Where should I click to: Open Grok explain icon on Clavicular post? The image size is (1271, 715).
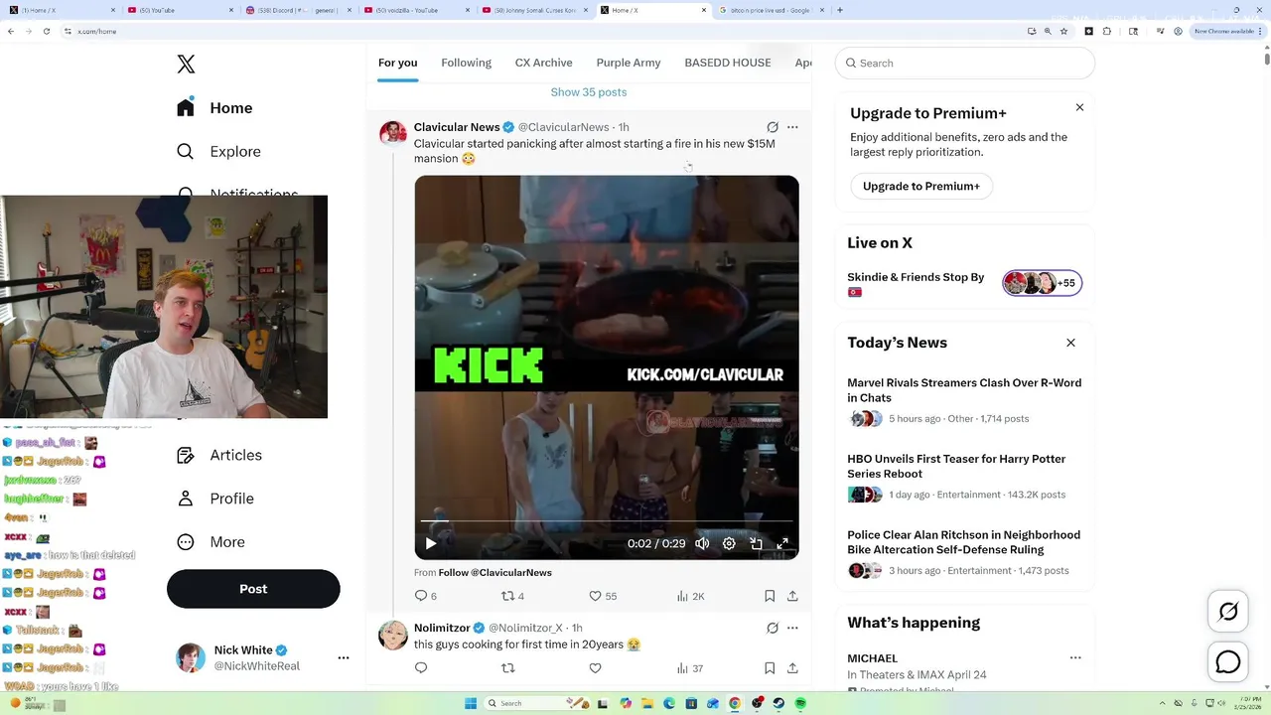[773, 127]
